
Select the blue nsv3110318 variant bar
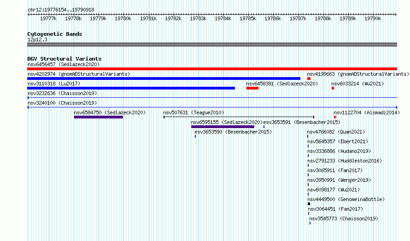[131, 88]
